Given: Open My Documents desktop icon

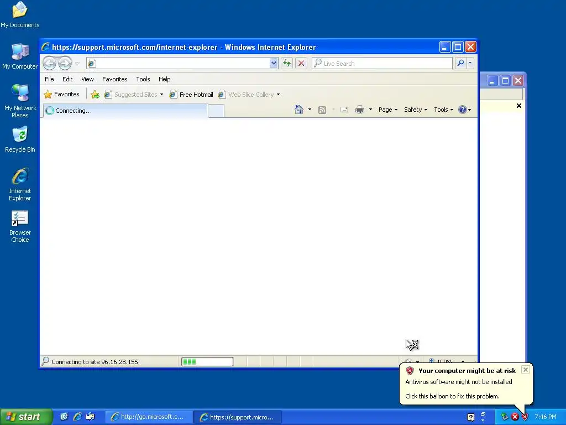Looking at the screenshot, I should coord(20,14).
